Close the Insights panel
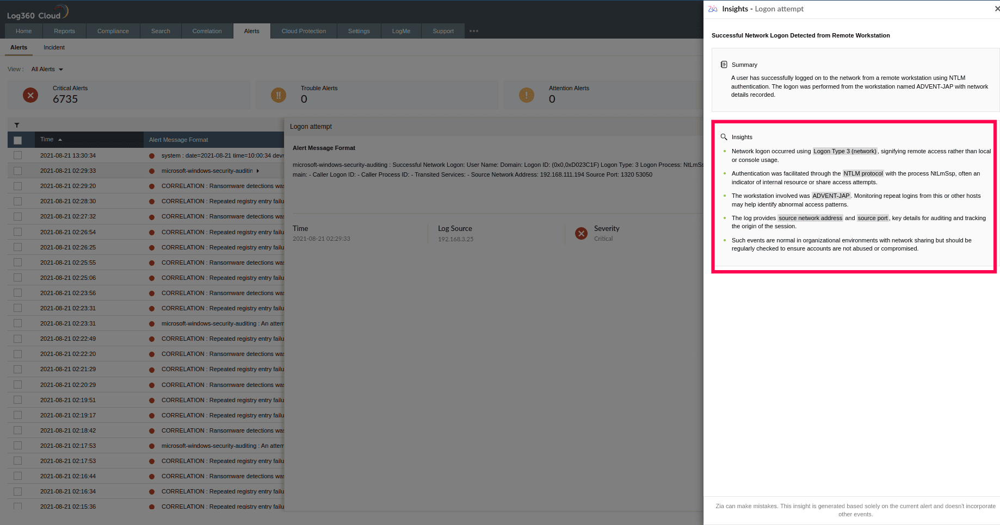The height and width of the screenshot is (525, 1000). [997, 9]
